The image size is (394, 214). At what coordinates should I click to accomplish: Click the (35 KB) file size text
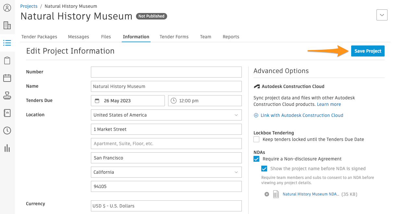click(x=349, y=194)
